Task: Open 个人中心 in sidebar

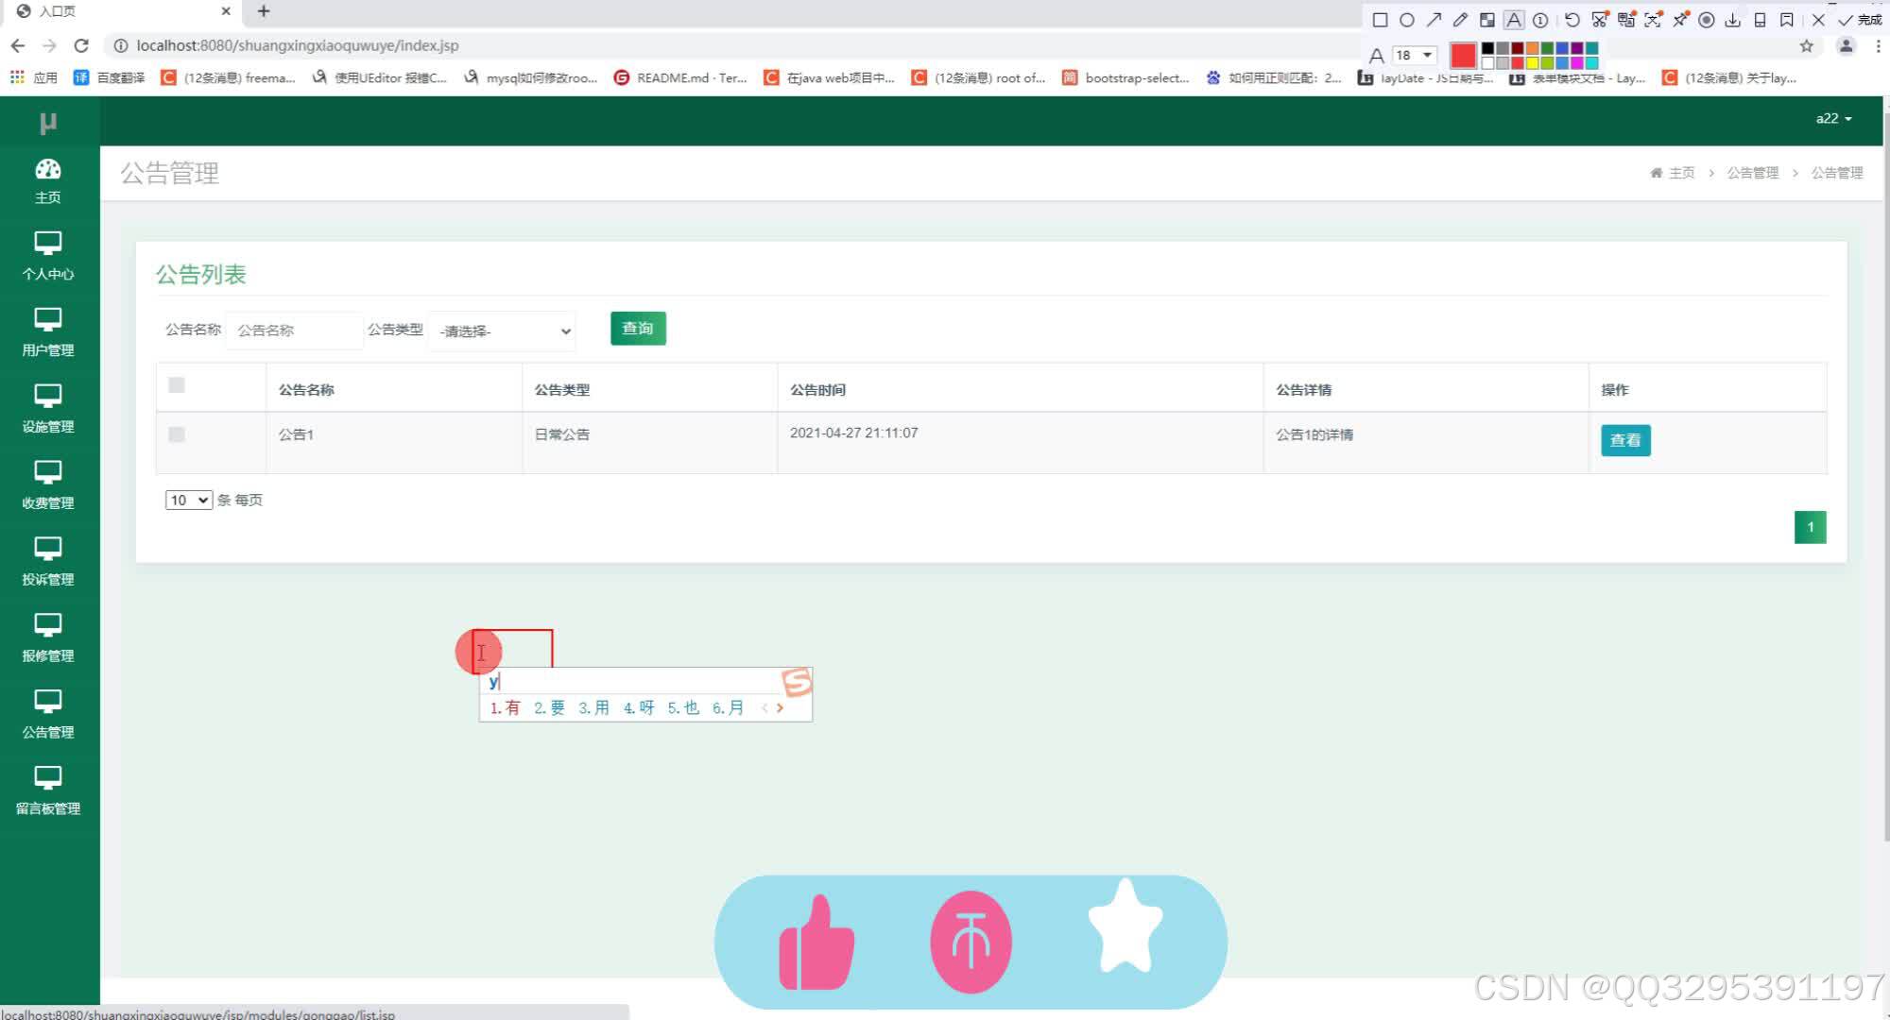Action: pos(48,256)
